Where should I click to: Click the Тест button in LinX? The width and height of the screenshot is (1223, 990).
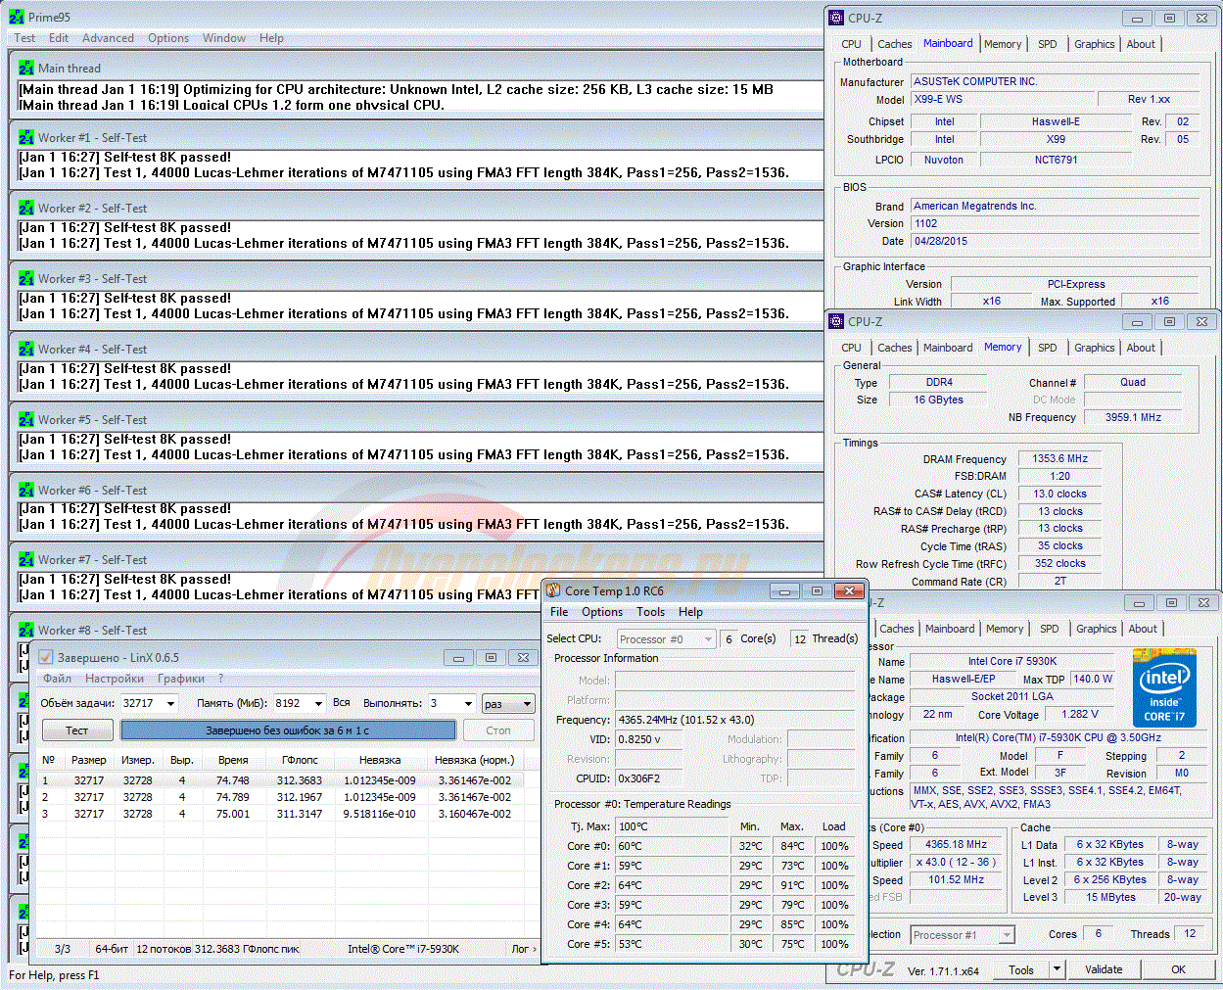pos(76,731)
